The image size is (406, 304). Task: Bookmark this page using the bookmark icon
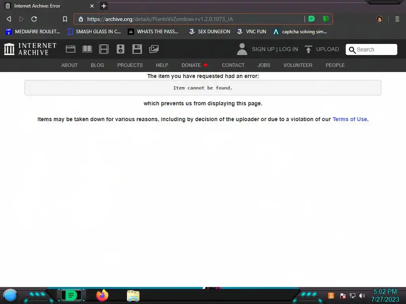click(65, 19)
